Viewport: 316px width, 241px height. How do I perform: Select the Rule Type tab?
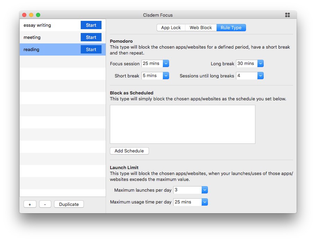(231, 28)
